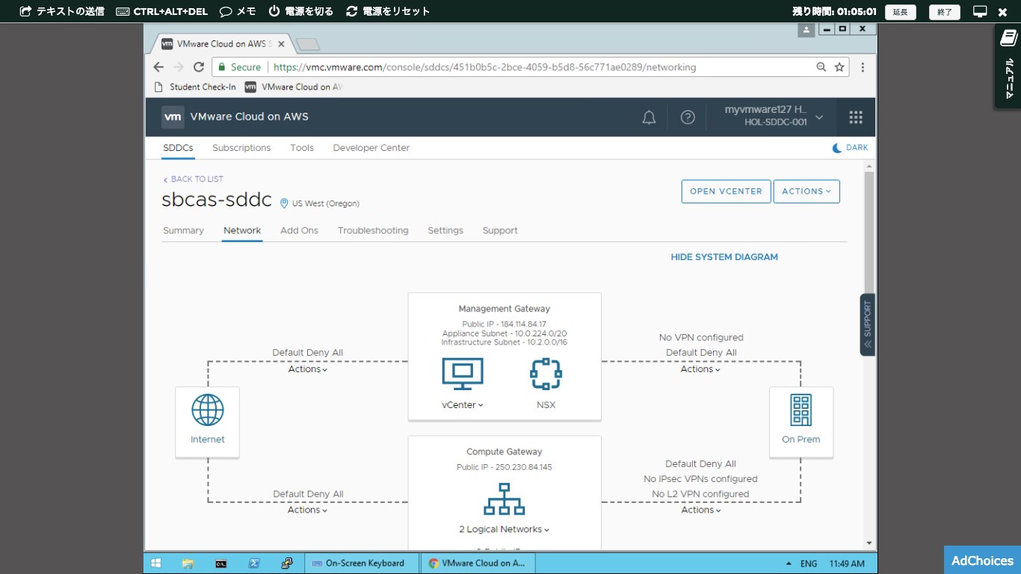Click the Internet globe icon
Viewport: 1021px width, 574px height.
(208, 410)
